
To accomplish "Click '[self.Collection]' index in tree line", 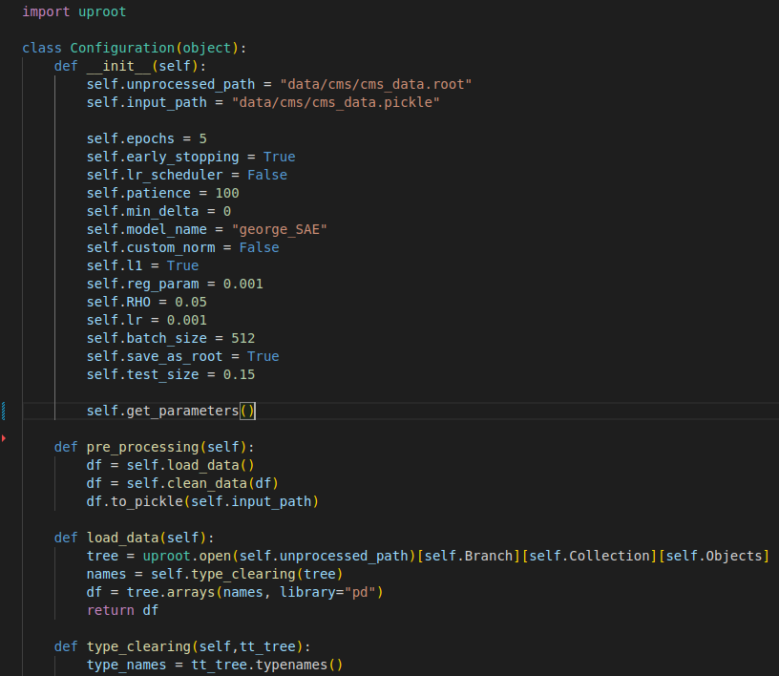I will [x=590, y=556].
